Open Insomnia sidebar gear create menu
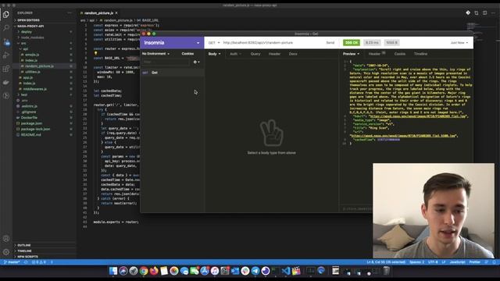 (196, 62)
